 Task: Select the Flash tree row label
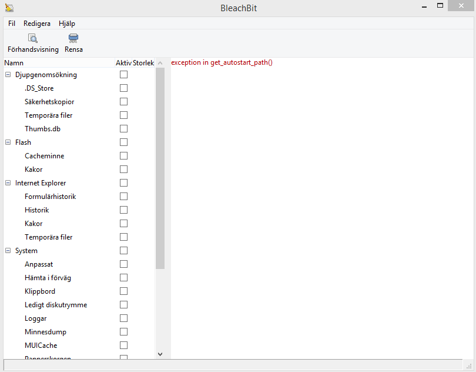pyautogui.click(x=23, y=142)
